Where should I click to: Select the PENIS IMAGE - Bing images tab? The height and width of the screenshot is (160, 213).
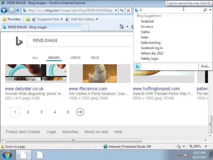[41, 27]
